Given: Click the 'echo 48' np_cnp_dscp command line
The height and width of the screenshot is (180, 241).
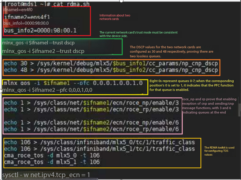Looking at the screenshot, I should [x=111, y=70].
